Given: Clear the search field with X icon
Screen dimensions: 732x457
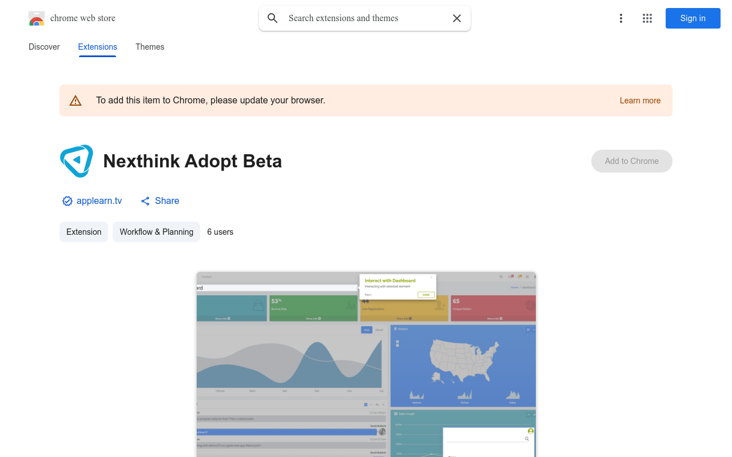Looking at the screenshot, I should click(x=457, y=18).
